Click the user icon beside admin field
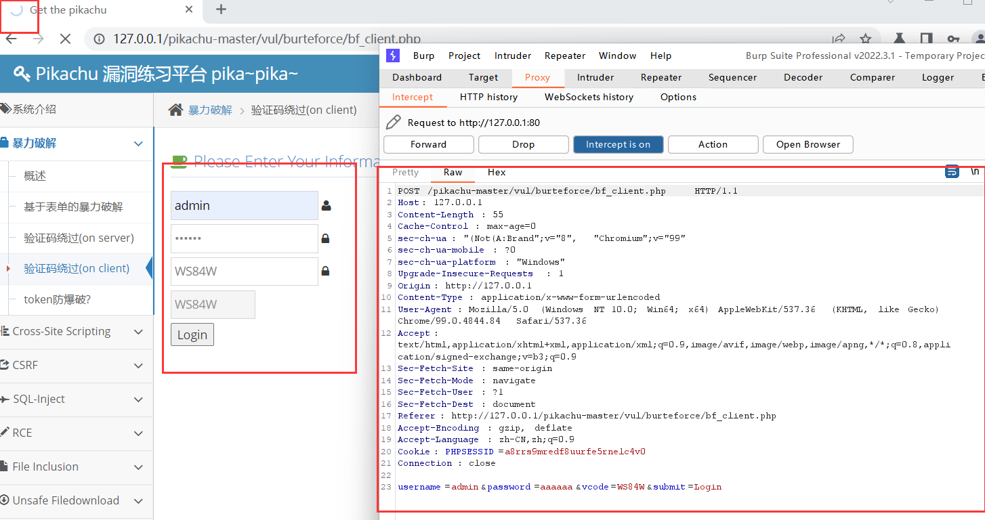 (327, 206)
